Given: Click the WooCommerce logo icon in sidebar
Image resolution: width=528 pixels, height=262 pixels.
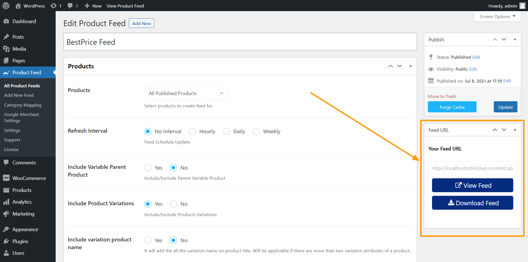Looking at the screenshot, I should point(6,178).
